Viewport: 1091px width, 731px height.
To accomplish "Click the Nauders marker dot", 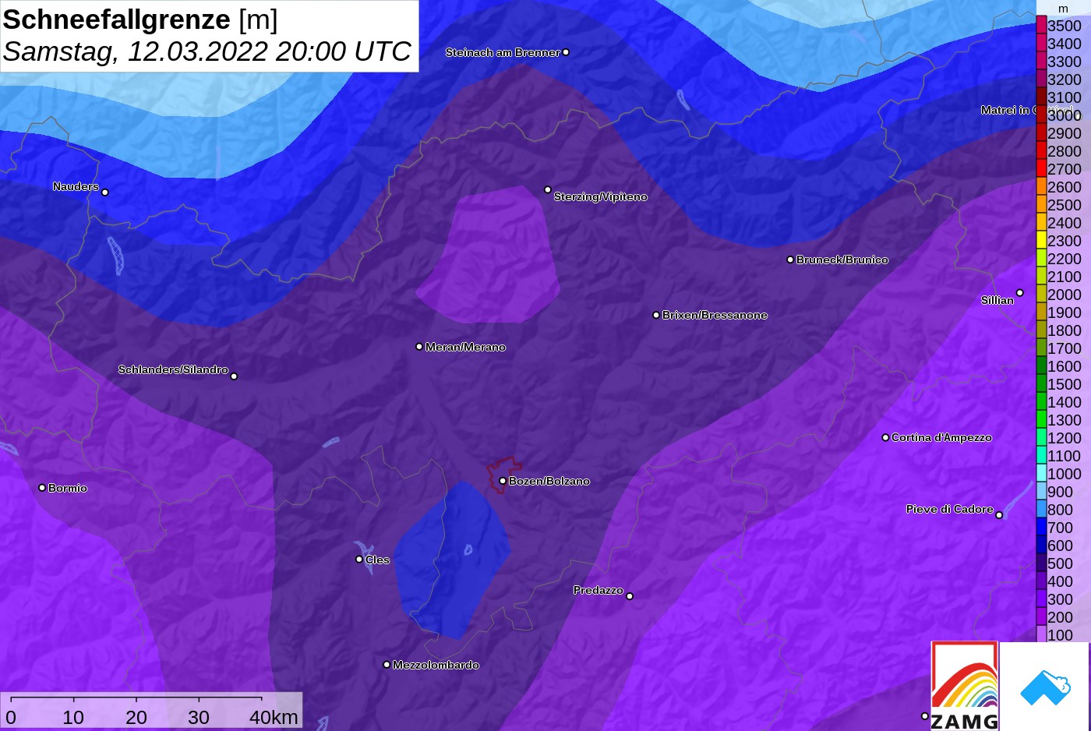I will (x=105, y=192).
